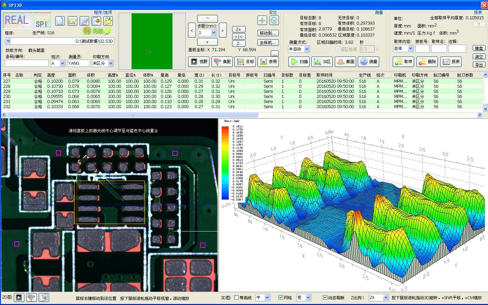Uncheck the 动态刷新 dynamic refresh checkbox

click(x=325, y=298)
